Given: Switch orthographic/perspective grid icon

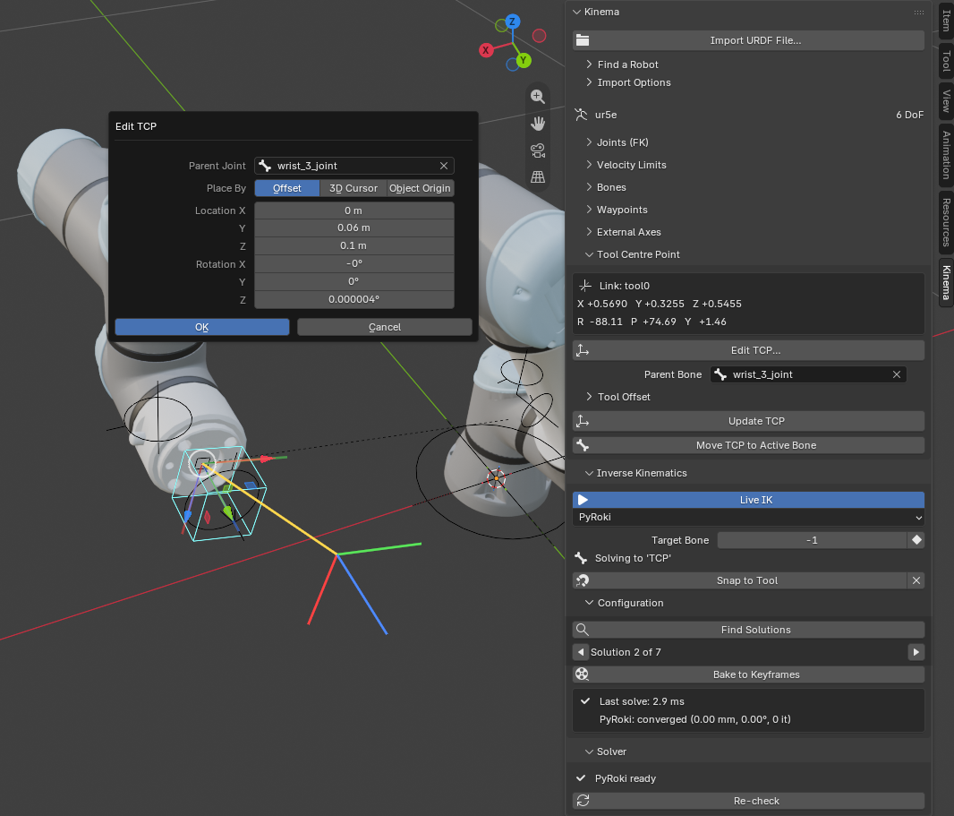Looking at the screenshot, I should [x=538, y=177].
